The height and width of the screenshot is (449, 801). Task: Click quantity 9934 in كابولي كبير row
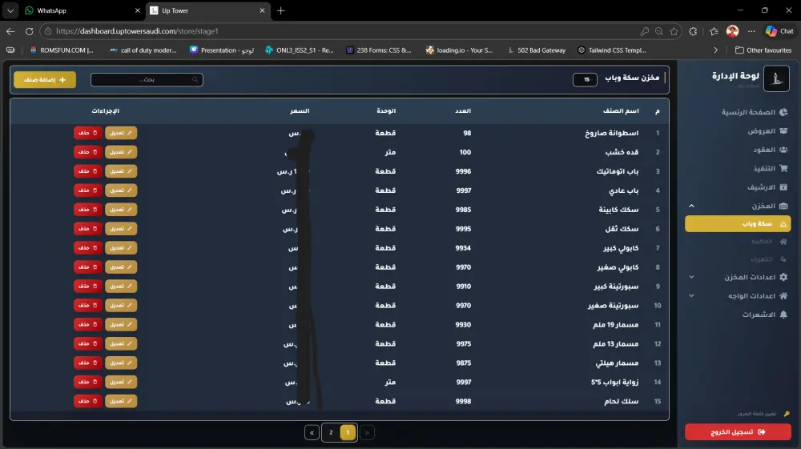point(463,248)
